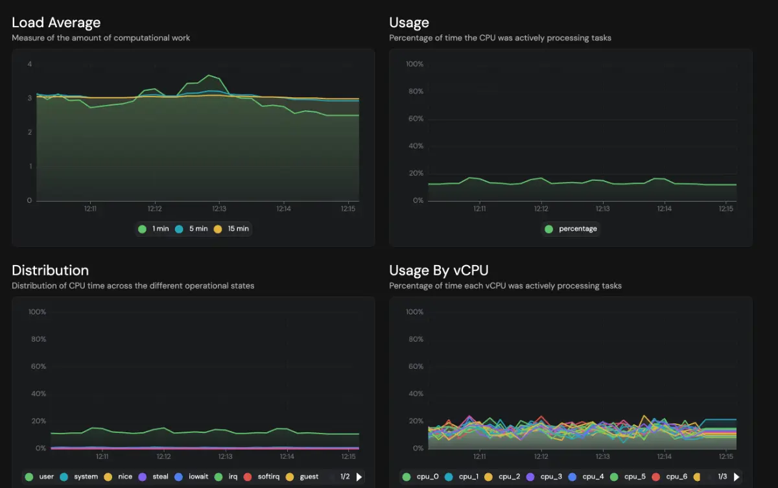This screenshot has width=778, height=488.
Task: Click the yellow nice legend dot
Action: [x=108, y=477]
